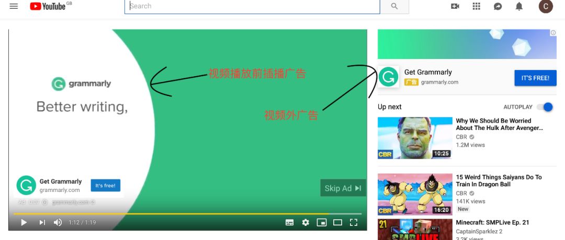Open the create video camera icon
Image resolution: width=565 pixels, height=240 pixels.
coord(455,6)
